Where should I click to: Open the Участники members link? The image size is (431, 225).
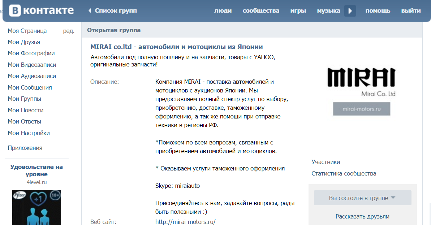click(x=326, y=162)
